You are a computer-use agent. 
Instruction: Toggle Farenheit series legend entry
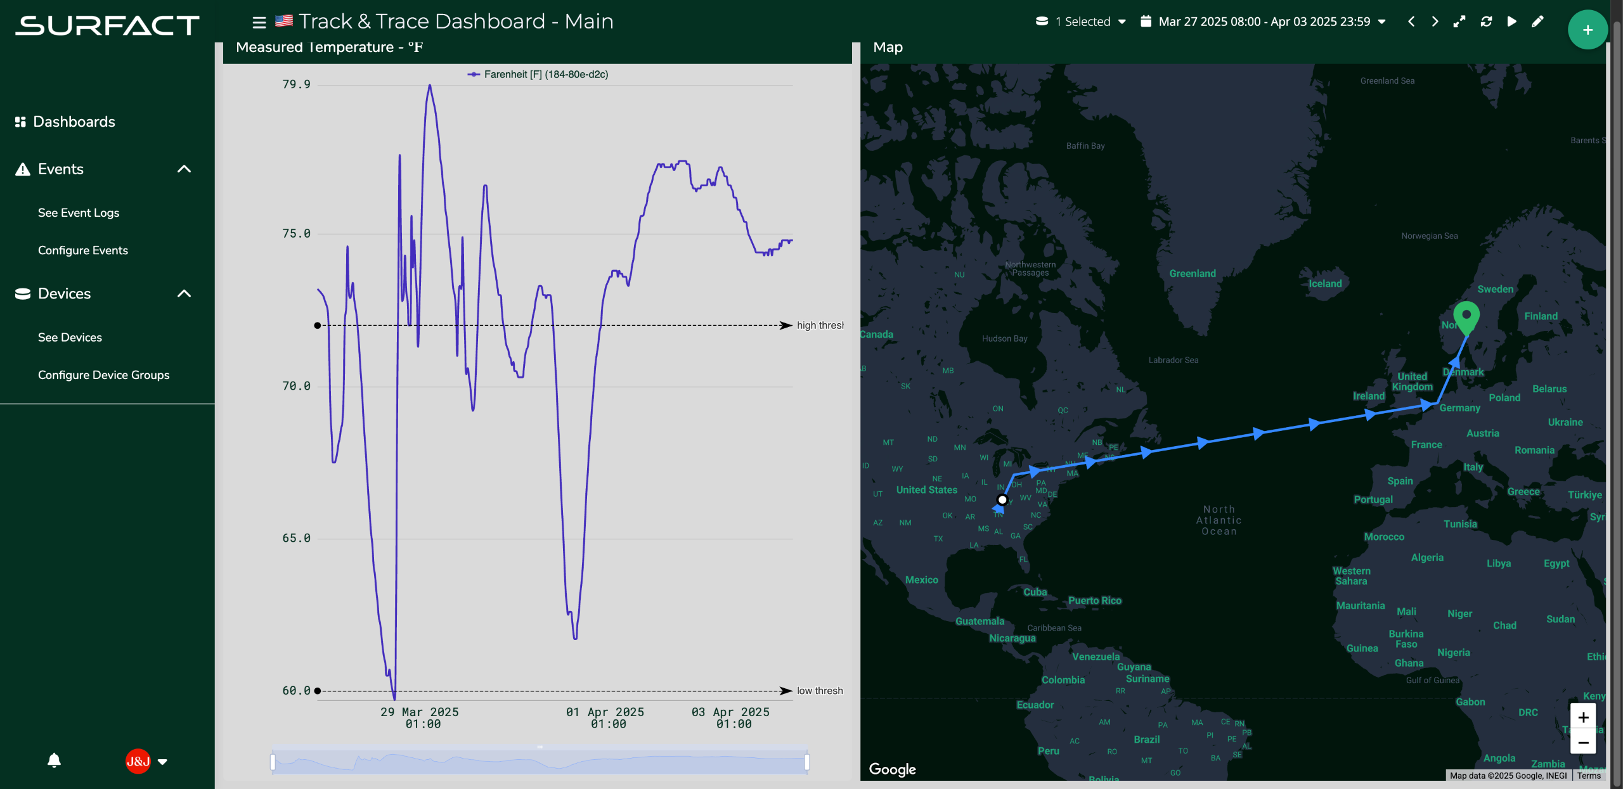coord(538,74)
